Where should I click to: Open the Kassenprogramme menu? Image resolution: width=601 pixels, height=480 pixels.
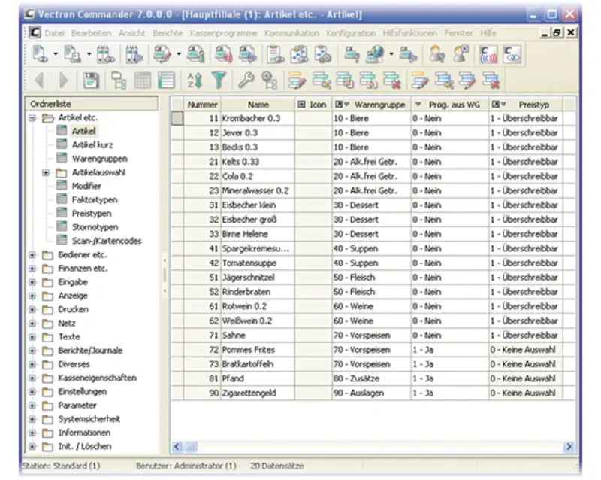[223, 33]
